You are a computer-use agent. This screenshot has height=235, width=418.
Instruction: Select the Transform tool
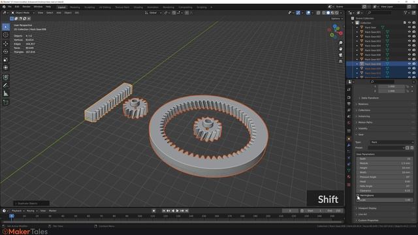pos(6,68)
